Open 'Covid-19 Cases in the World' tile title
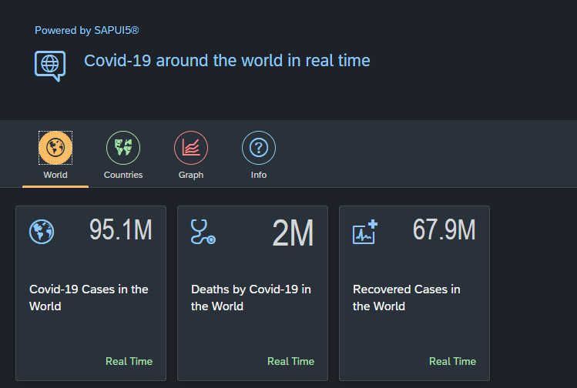The height and width of the screenshot is (388, 577). pos(89,298)
